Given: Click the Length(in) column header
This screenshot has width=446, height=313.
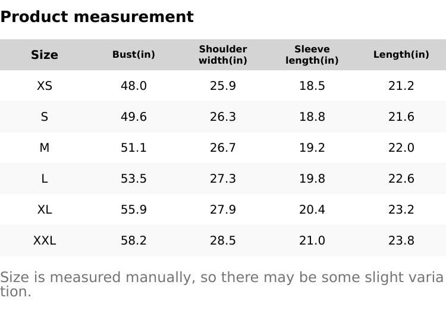Looking at the screenshot, I should (x=401, y=55).
